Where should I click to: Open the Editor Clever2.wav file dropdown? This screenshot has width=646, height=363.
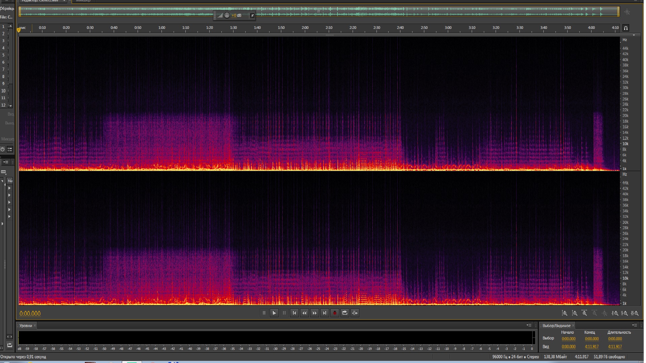point(64,1)
